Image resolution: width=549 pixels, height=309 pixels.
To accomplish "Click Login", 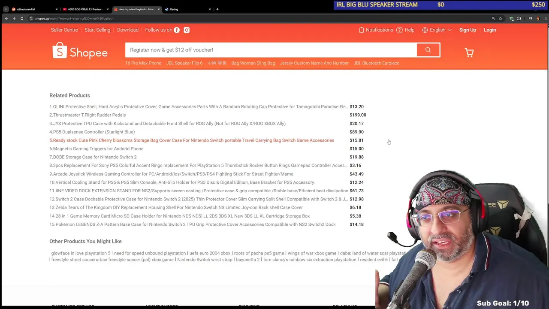I will coord(490,30).
